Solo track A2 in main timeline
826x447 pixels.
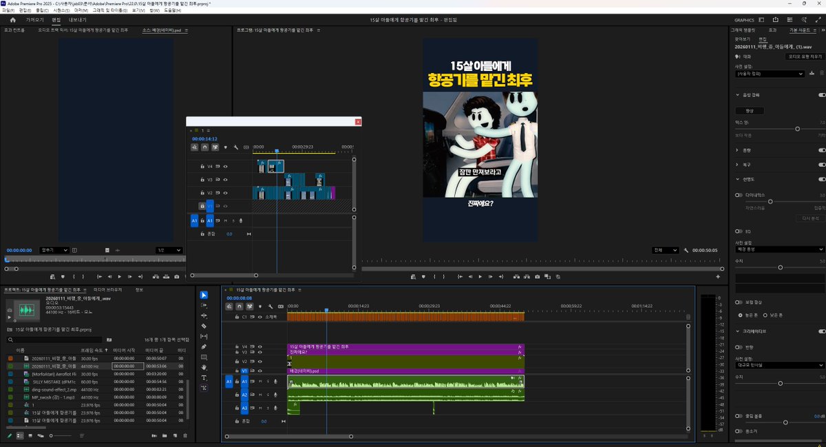point(267,395)
